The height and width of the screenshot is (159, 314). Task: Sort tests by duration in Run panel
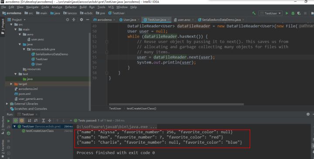click(x=36, y=120)
